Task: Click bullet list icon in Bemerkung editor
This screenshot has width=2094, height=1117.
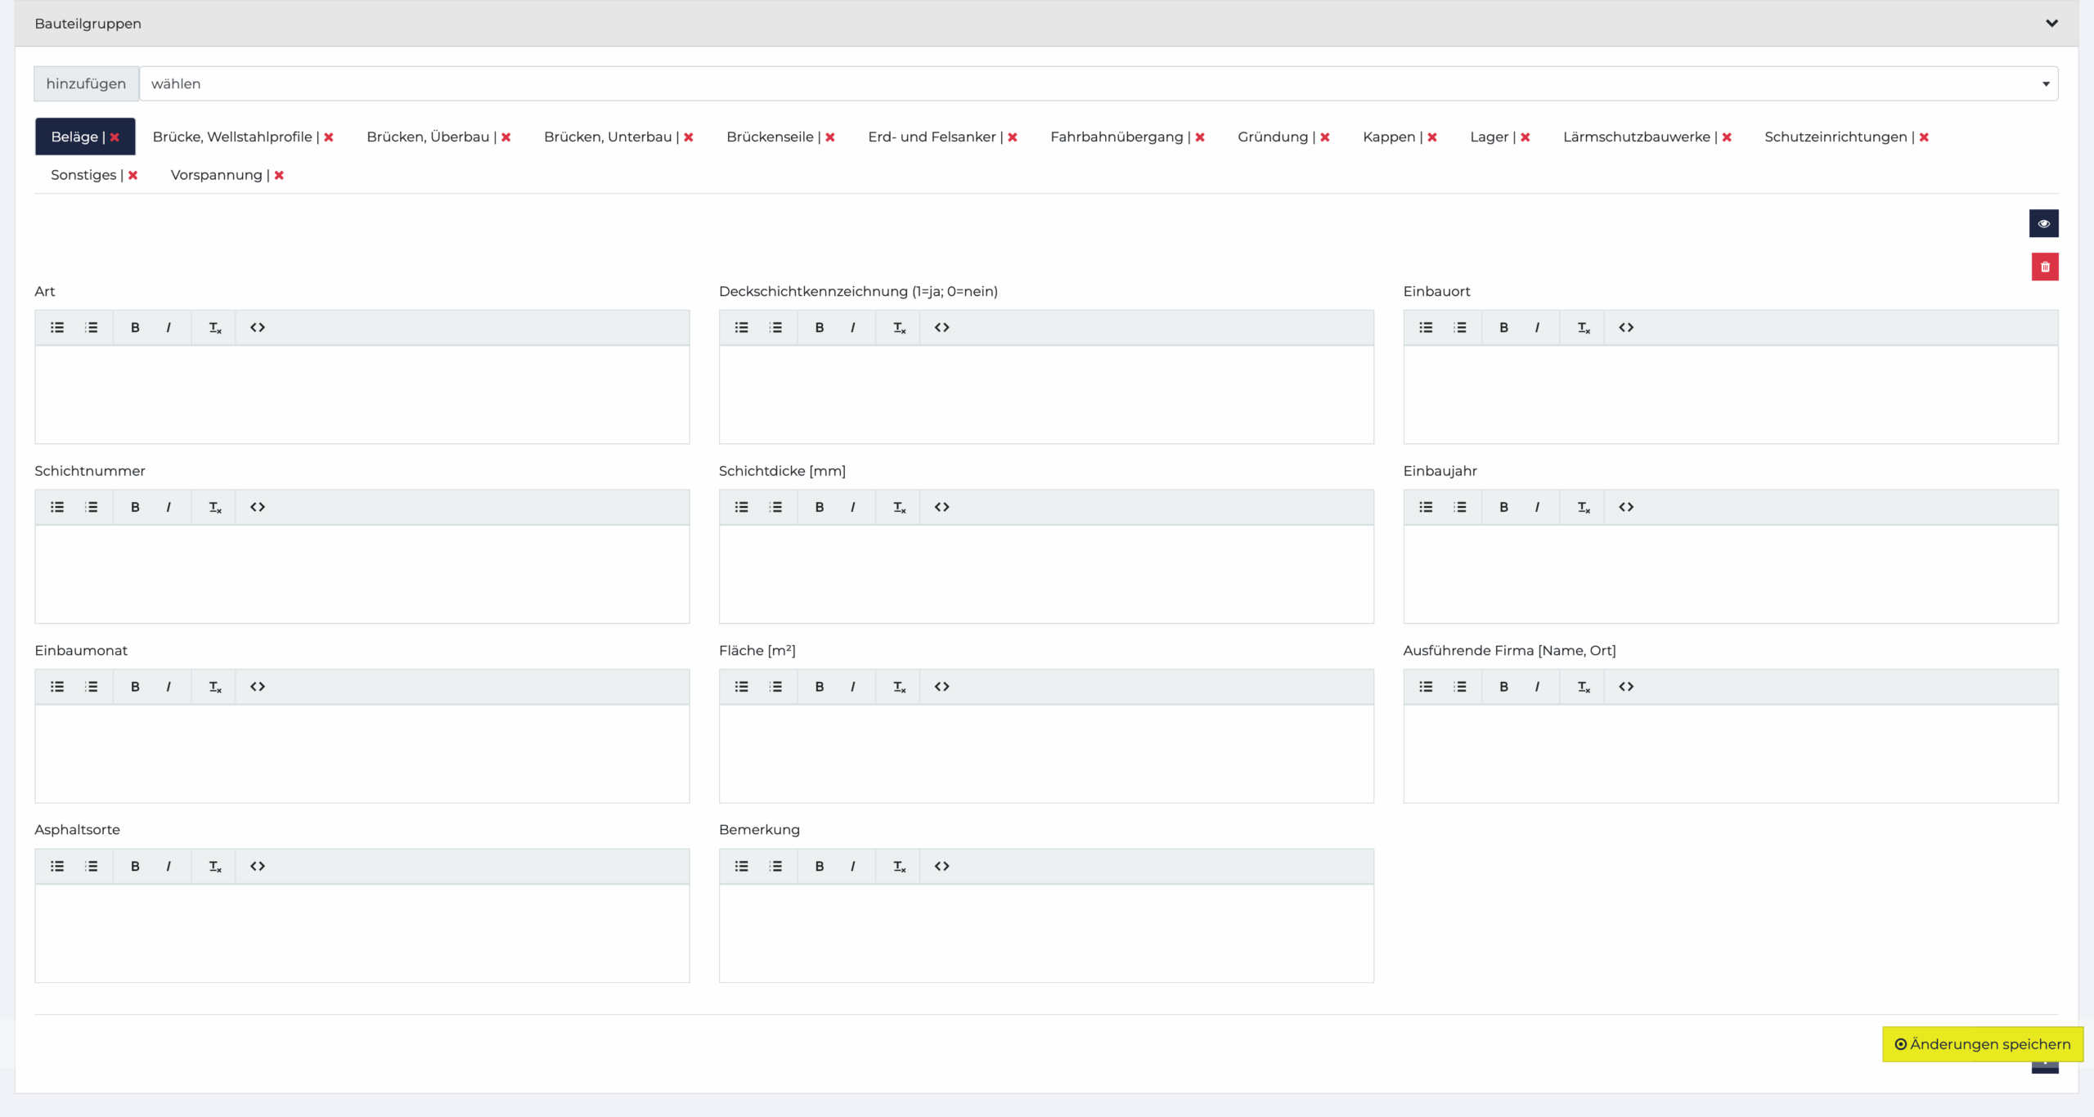Action: (741, 866)
